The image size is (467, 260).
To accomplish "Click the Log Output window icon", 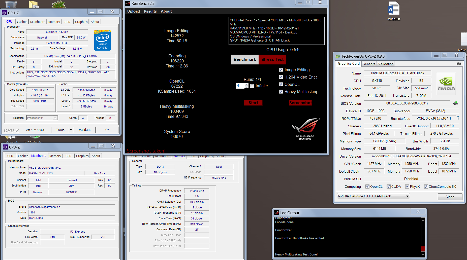I will click(276, 213).
